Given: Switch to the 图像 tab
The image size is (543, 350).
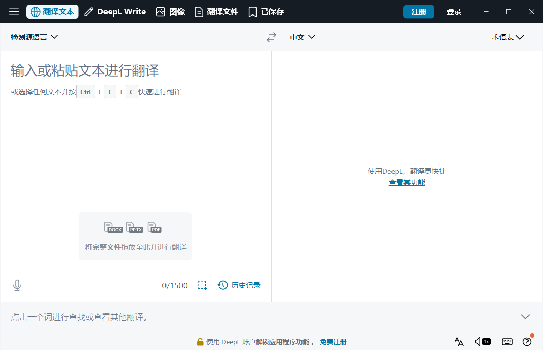Looking at the screenshot, I should point(170,12).
